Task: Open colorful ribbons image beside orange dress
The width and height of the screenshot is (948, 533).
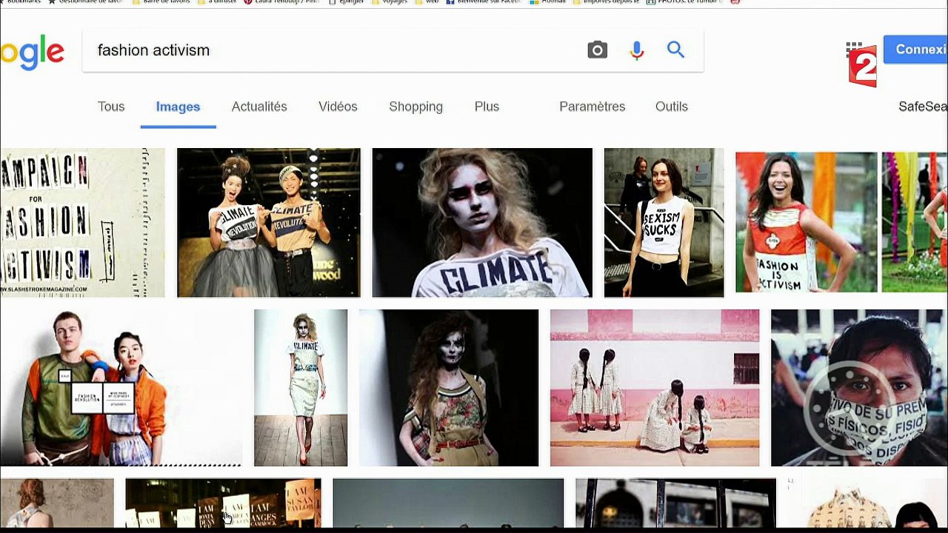Action: tap(915, 222)
